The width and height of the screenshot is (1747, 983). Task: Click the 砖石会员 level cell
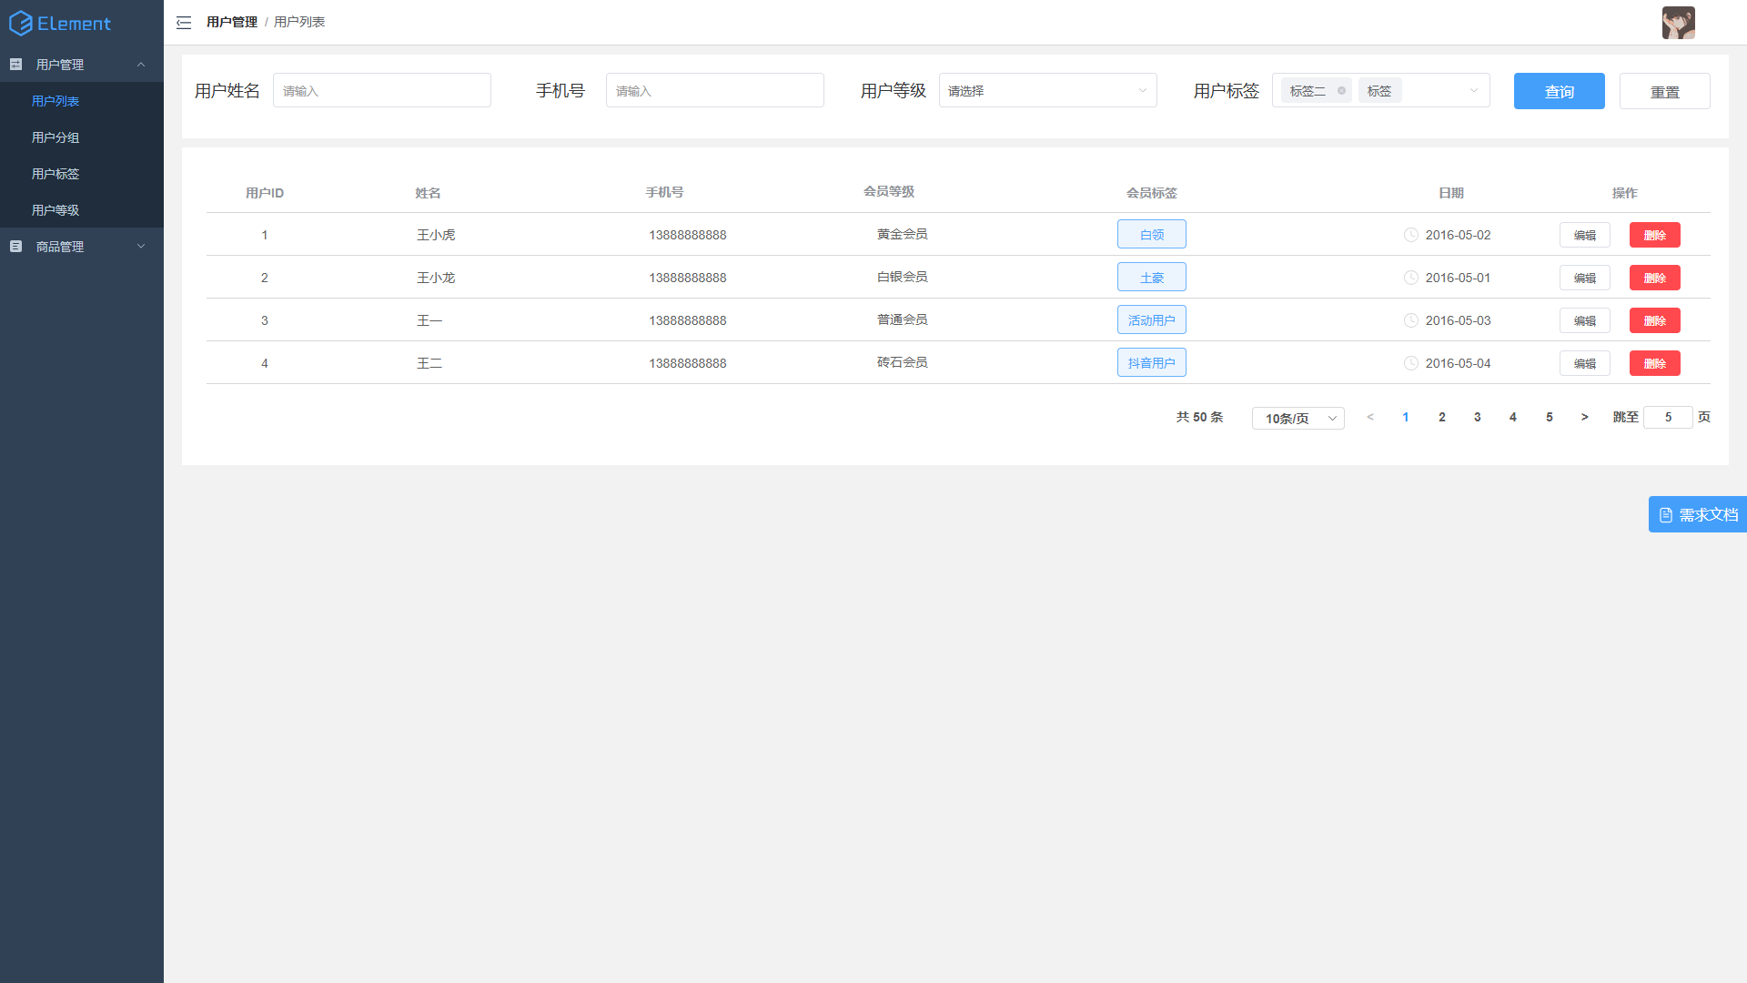coord(903,363)
